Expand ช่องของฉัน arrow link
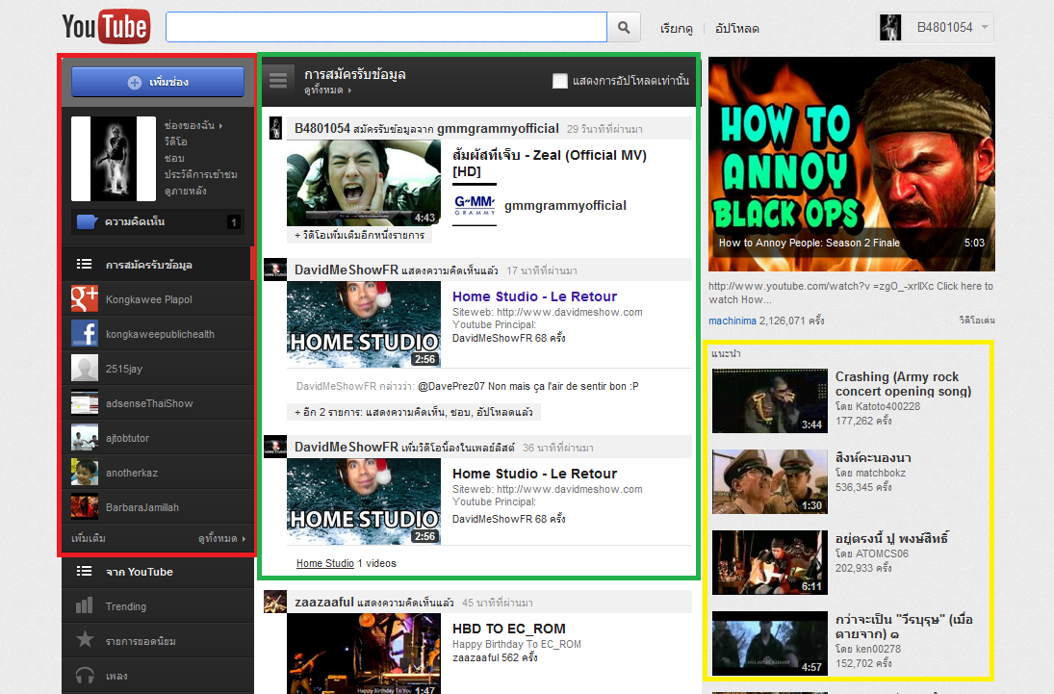 click(x=193, y=125)
